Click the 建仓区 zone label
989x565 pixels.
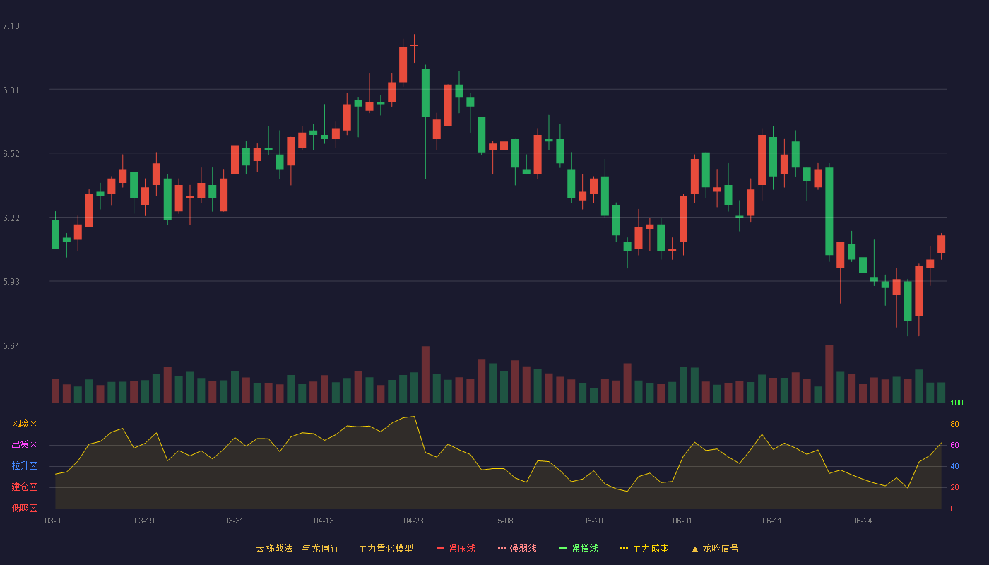pos(24,487)
